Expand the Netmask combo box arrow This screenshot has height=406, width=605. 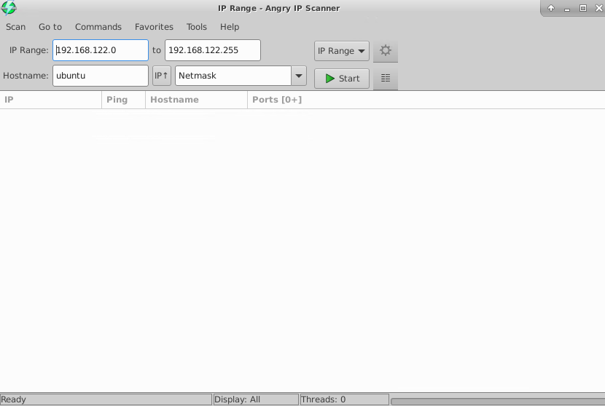pos(299,76)
